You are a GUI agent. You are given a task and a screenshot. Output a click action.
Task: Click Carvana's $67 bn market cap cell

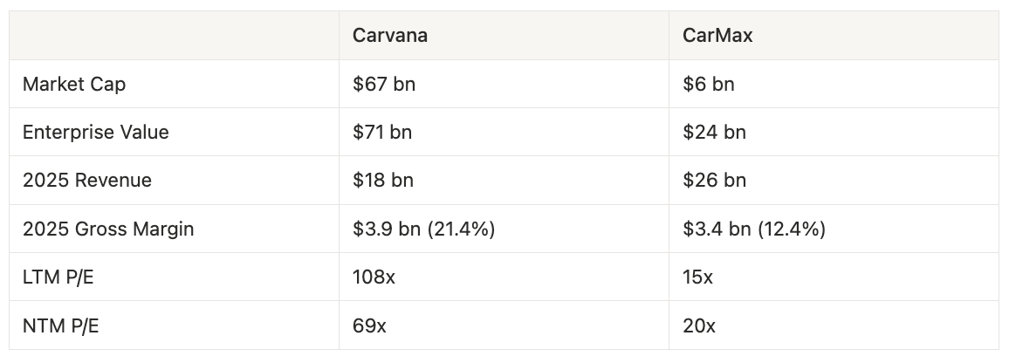(384, 85)
